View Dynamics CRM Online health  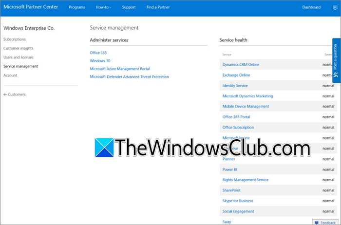(241, 65)
